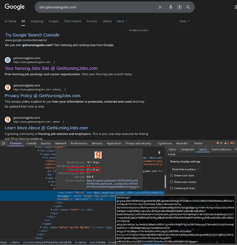Toggle the DevTools device toolbar icon

pos(3,143)
